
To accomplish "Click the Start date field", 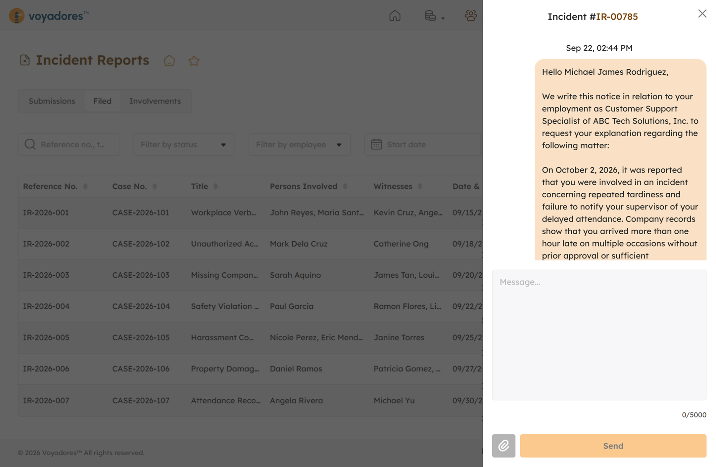I will point(423,144).
